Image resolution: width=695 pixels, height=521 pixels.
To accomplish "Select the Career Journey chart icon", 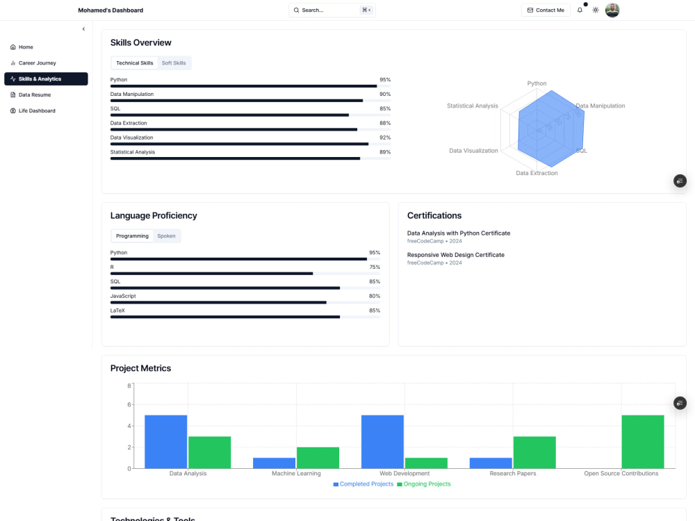I will 12,63.
